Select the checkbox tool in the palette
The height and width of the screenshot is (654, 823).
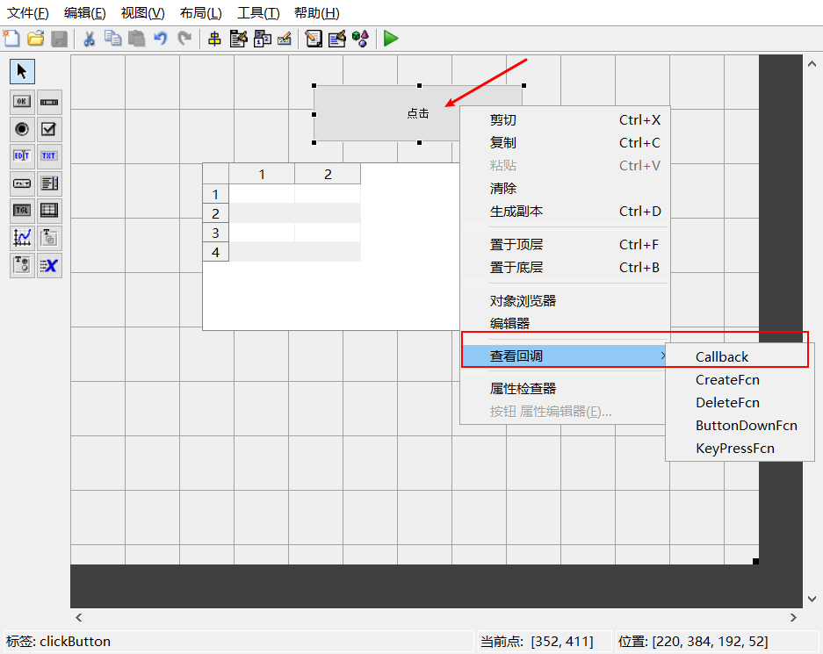(x=48, y=129)
